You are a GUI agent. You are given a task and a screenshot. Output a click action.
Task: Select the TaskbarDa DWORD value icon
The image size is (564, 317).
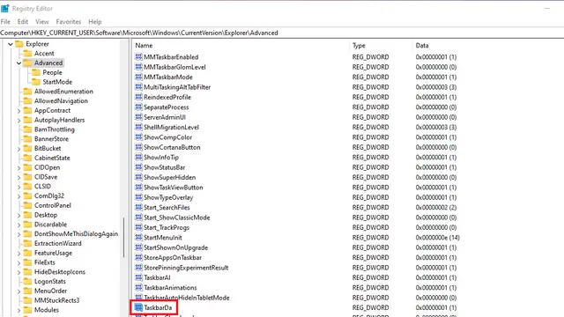[x=138, y=307]
